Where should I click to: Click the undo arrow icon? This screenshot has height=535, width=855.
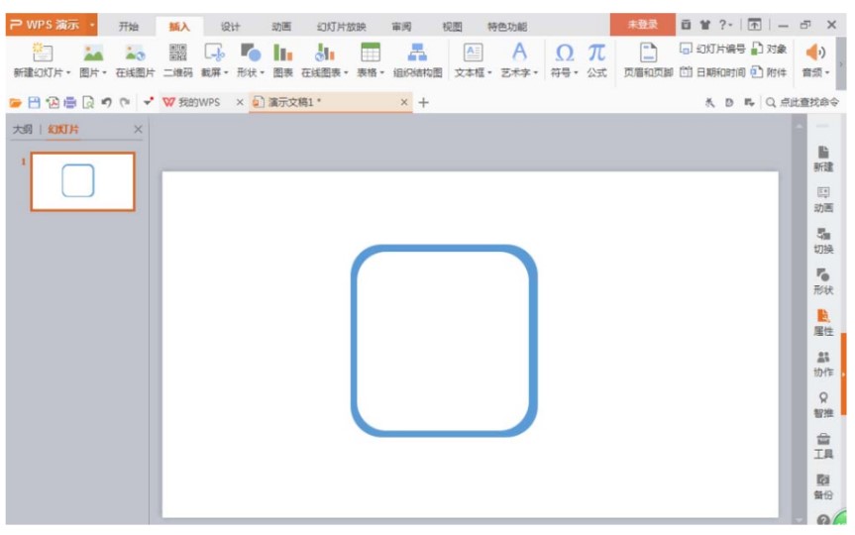[106, 102]
